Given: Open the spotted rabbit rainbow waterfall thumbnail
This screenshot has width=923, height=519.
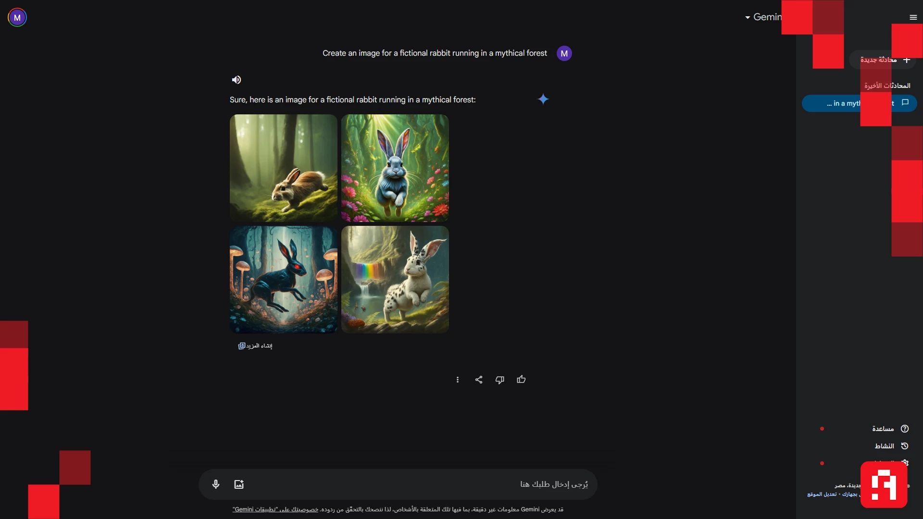Looking at the screenshot, I should 395,279.
